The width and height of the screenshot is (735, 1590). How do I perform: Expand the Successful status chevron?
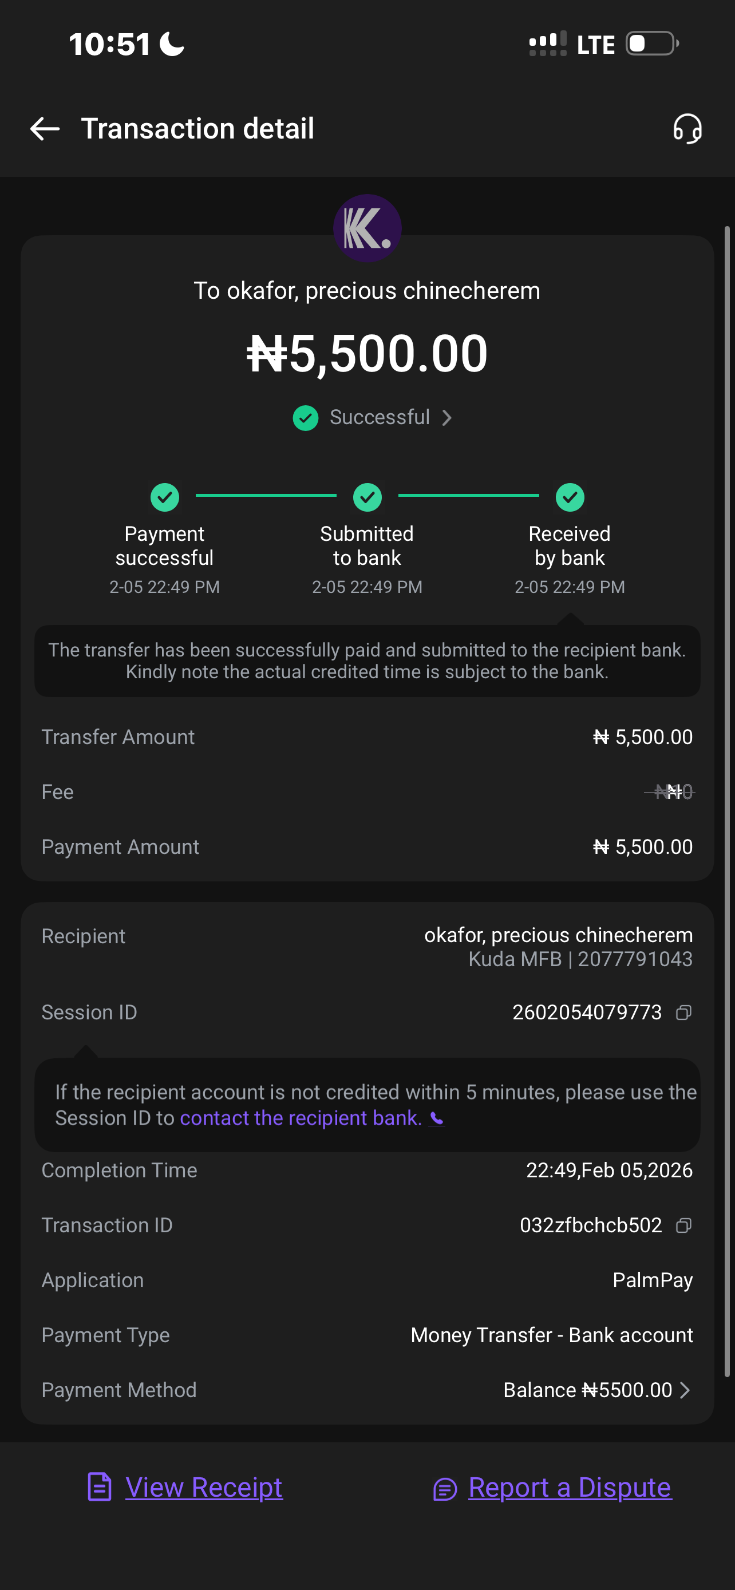coord(448,418)
